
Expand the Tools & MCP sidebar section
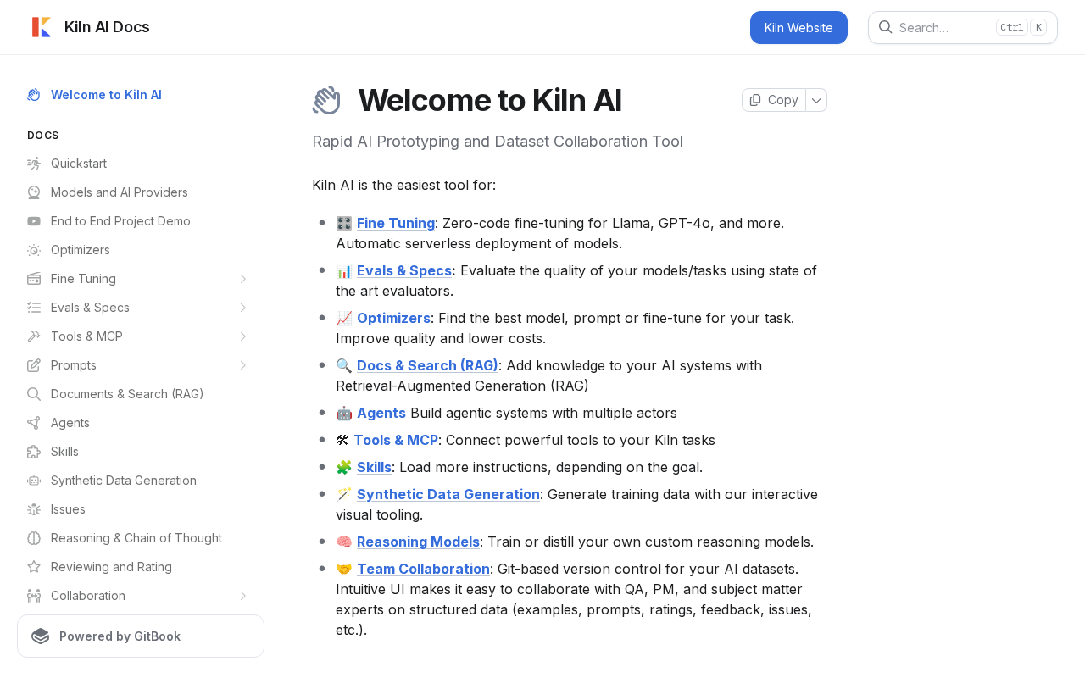coord(243,336)
